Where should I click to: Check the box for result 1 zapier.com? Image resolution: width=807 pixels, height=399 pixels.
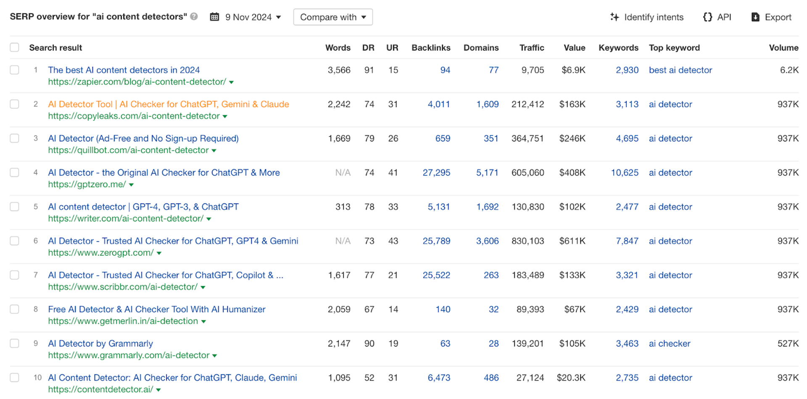[15, 70]
